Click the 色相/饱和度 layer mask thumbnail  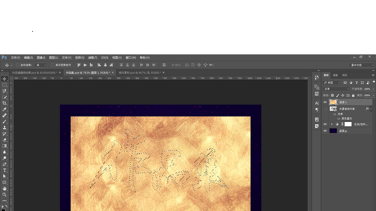[x=348, y=124]
